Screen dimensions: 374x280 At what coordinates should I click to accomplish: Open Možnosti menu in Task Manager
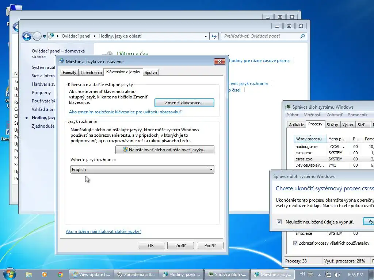tap(313, 115)
